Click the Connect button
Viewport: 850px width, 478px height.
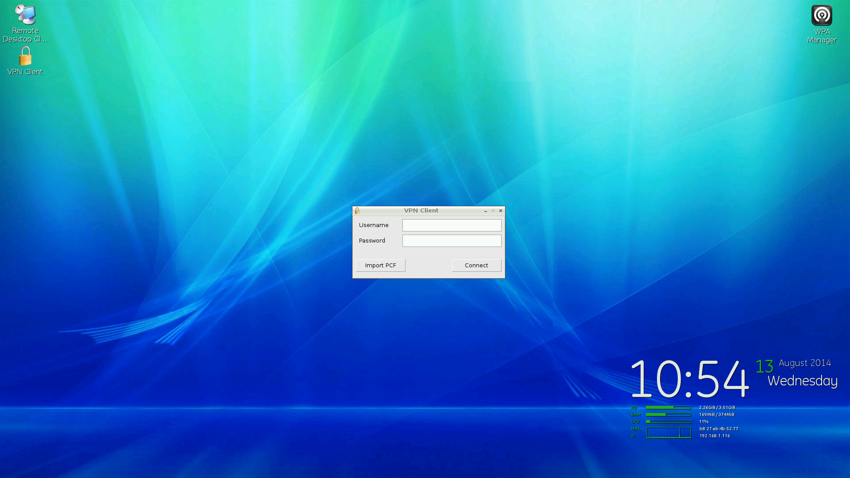click(x=476, y=266)
